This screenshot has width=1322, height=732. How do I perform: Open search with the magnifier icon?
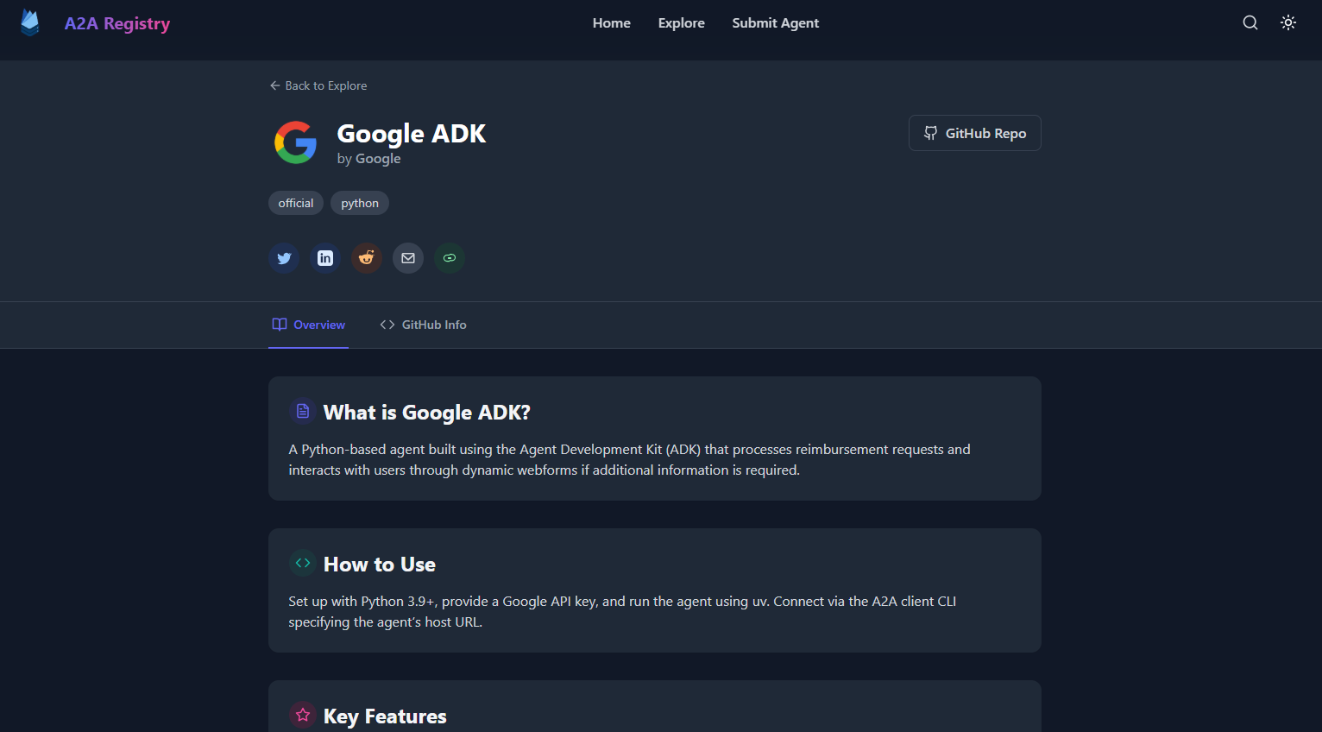point(1250,23)
